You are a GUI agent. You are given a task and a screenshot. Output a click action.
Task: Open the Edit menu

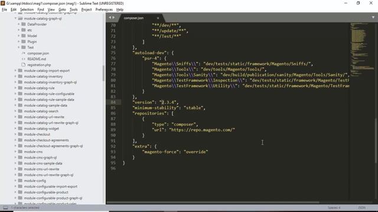coord(14,9)
